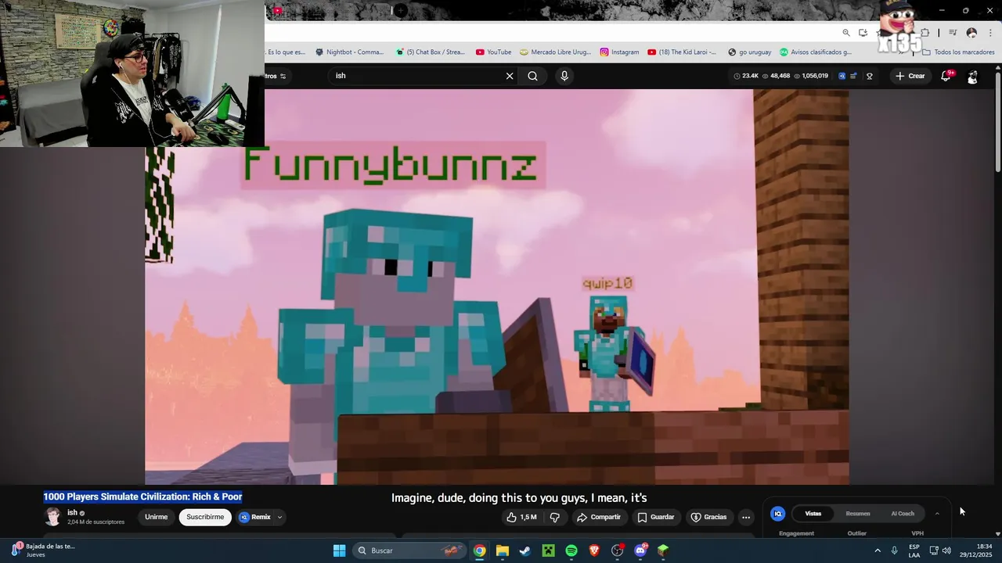Open Chrome three-dot menu
The height and width of the screenshot is (563, 1002).
click(x=990, y=33)
